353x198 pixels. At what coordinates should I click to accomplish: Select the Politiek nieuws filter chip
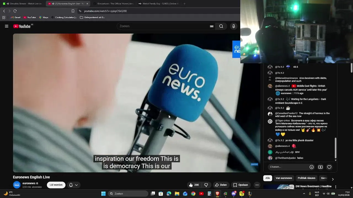coord(306,178)
